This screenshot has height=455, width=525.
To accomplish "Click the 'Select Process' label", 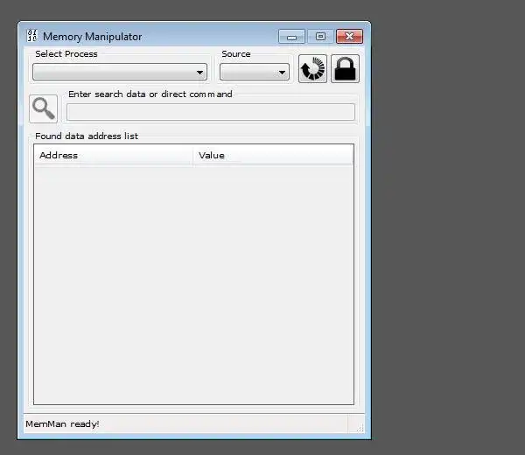I will [66, 54].
